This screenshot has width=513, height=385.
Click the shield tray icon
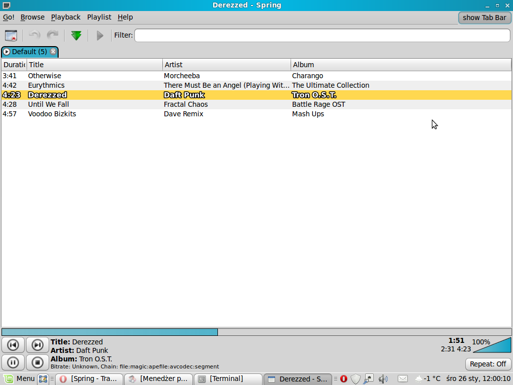pos(355,379)
